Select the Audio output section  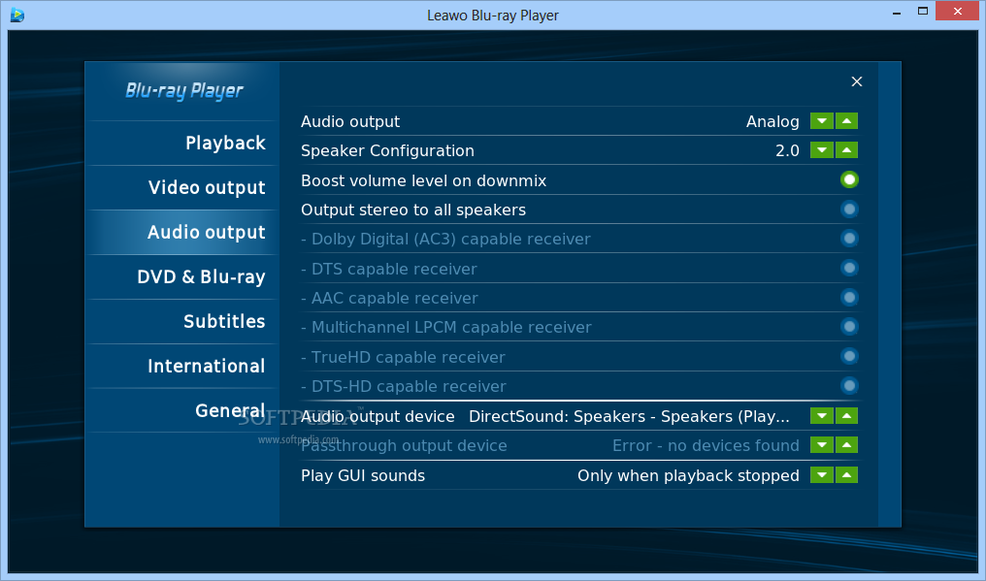[x=183, y=232]
